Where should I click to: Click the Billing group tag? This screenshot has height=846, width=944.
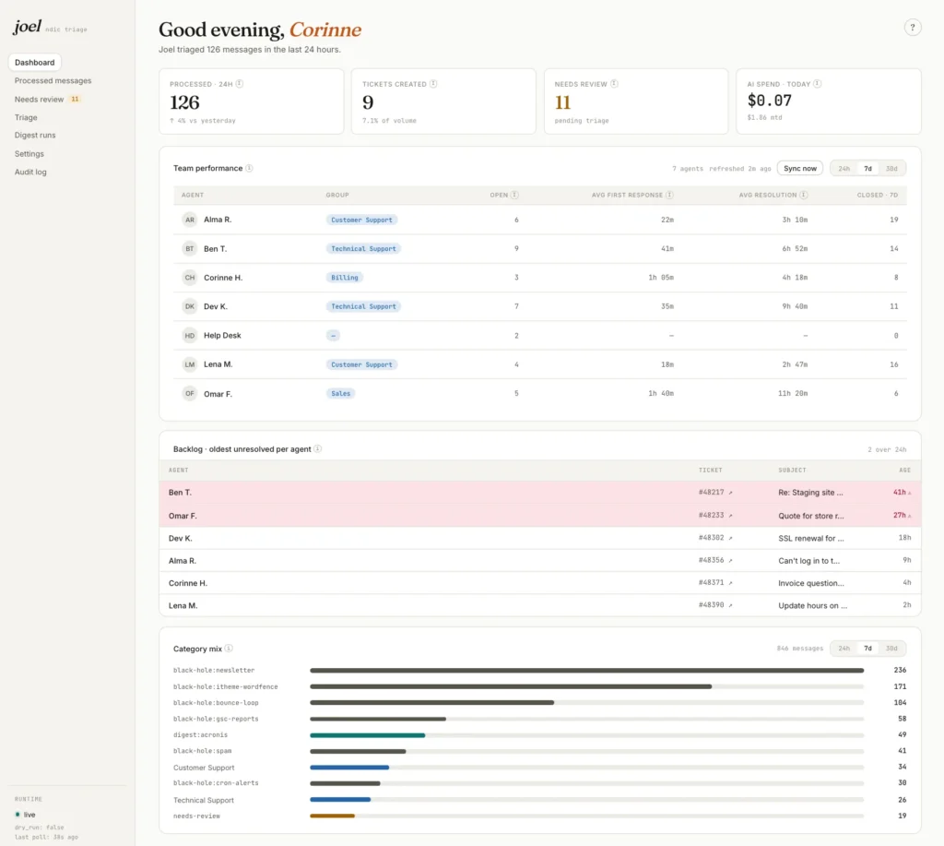tap(345, 278)
